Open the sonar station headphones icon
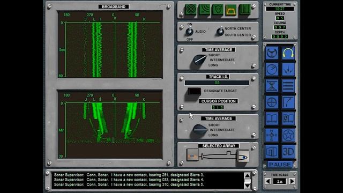The image size is (343, 193). [x=288, y=53]
